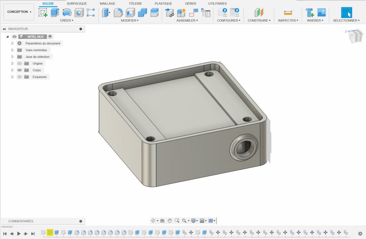Click the Create Sketch tool icon

pyautogui.click(x=43, y=13)
